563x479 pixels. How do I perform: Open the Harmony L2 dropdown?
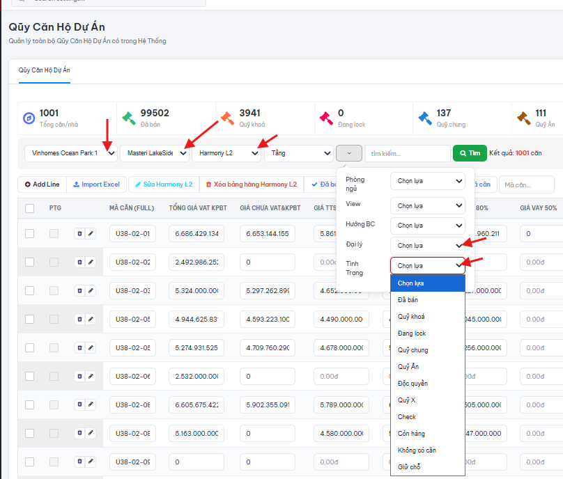226,153
